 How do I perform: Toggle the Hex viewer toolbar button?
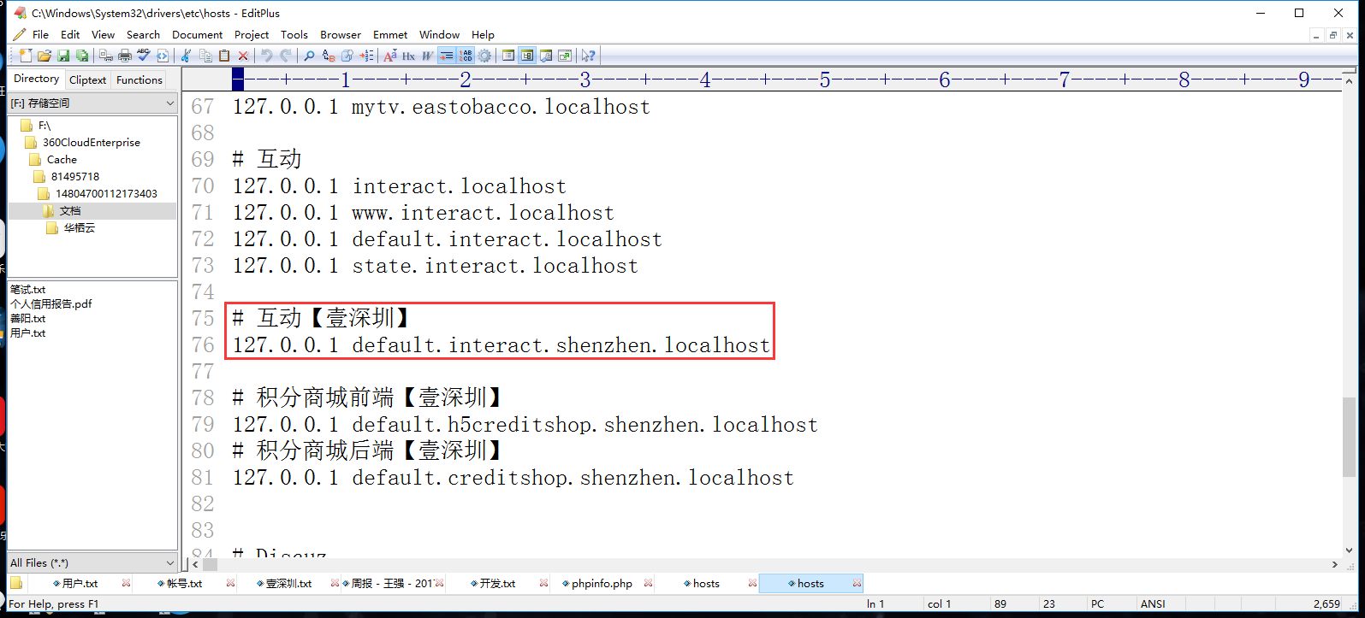(409, 56)
